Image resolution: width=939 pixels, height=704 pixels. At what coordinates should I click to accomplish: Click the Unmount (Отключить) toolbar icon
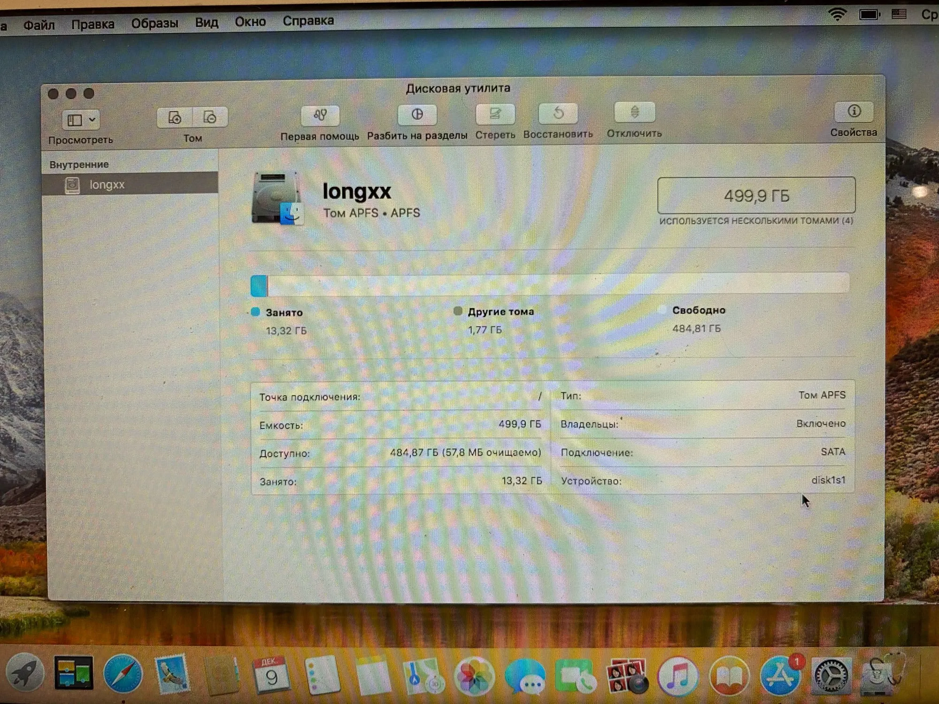[634, 112]
